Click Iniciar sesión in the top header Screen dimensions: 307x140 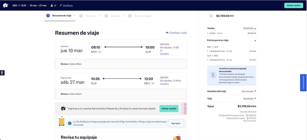point(294,5)
